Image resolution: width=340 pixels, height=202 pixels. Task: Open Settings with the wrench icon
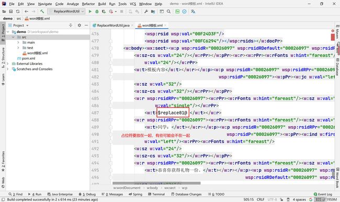pyautogui.click(x=146, y=12)
